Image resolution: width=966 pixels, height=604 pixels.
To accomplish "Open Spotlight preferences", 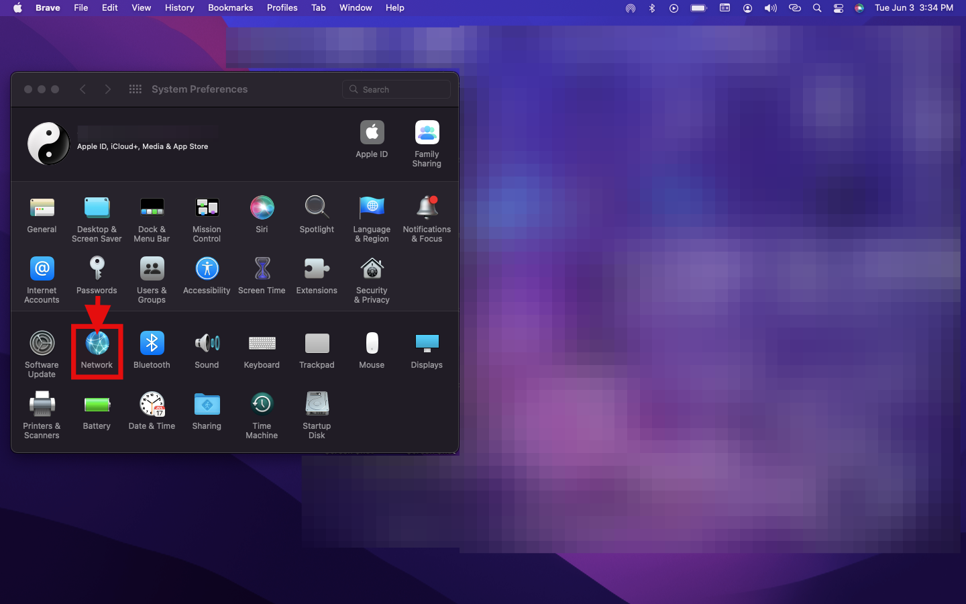I will click(x=317, y=215).
